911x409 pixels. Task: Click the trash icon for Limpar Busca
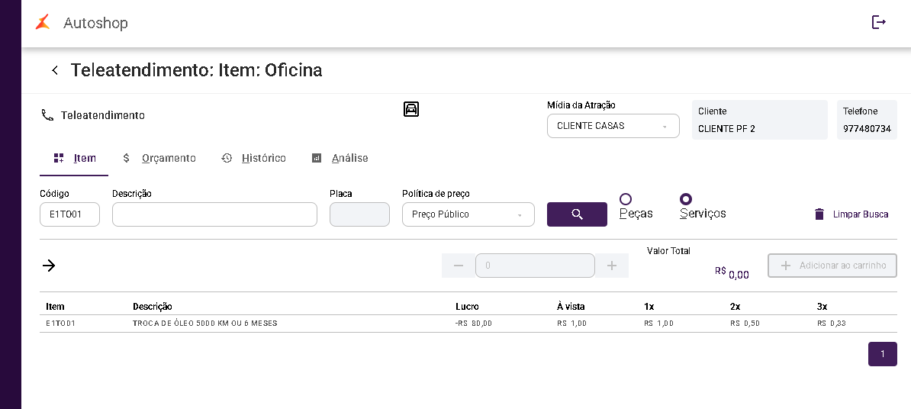coord(819,214)
